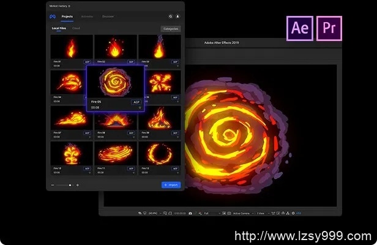This screenshot has height=245, width=377.
Task: Click the minus icon to shrink thumbnails
Action: click(x=53, y=184)
